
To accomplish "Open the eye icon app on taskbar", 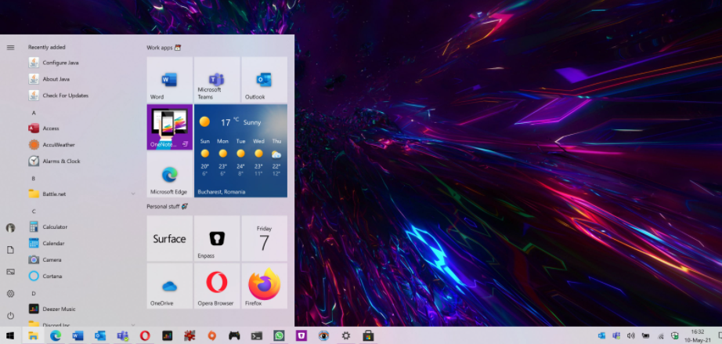I will pos(323,335).
